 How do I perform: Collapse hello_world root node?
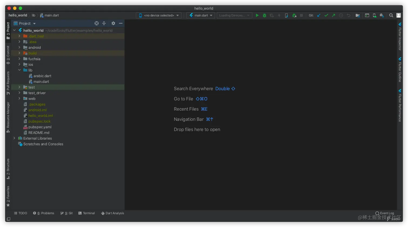point(14,30)
